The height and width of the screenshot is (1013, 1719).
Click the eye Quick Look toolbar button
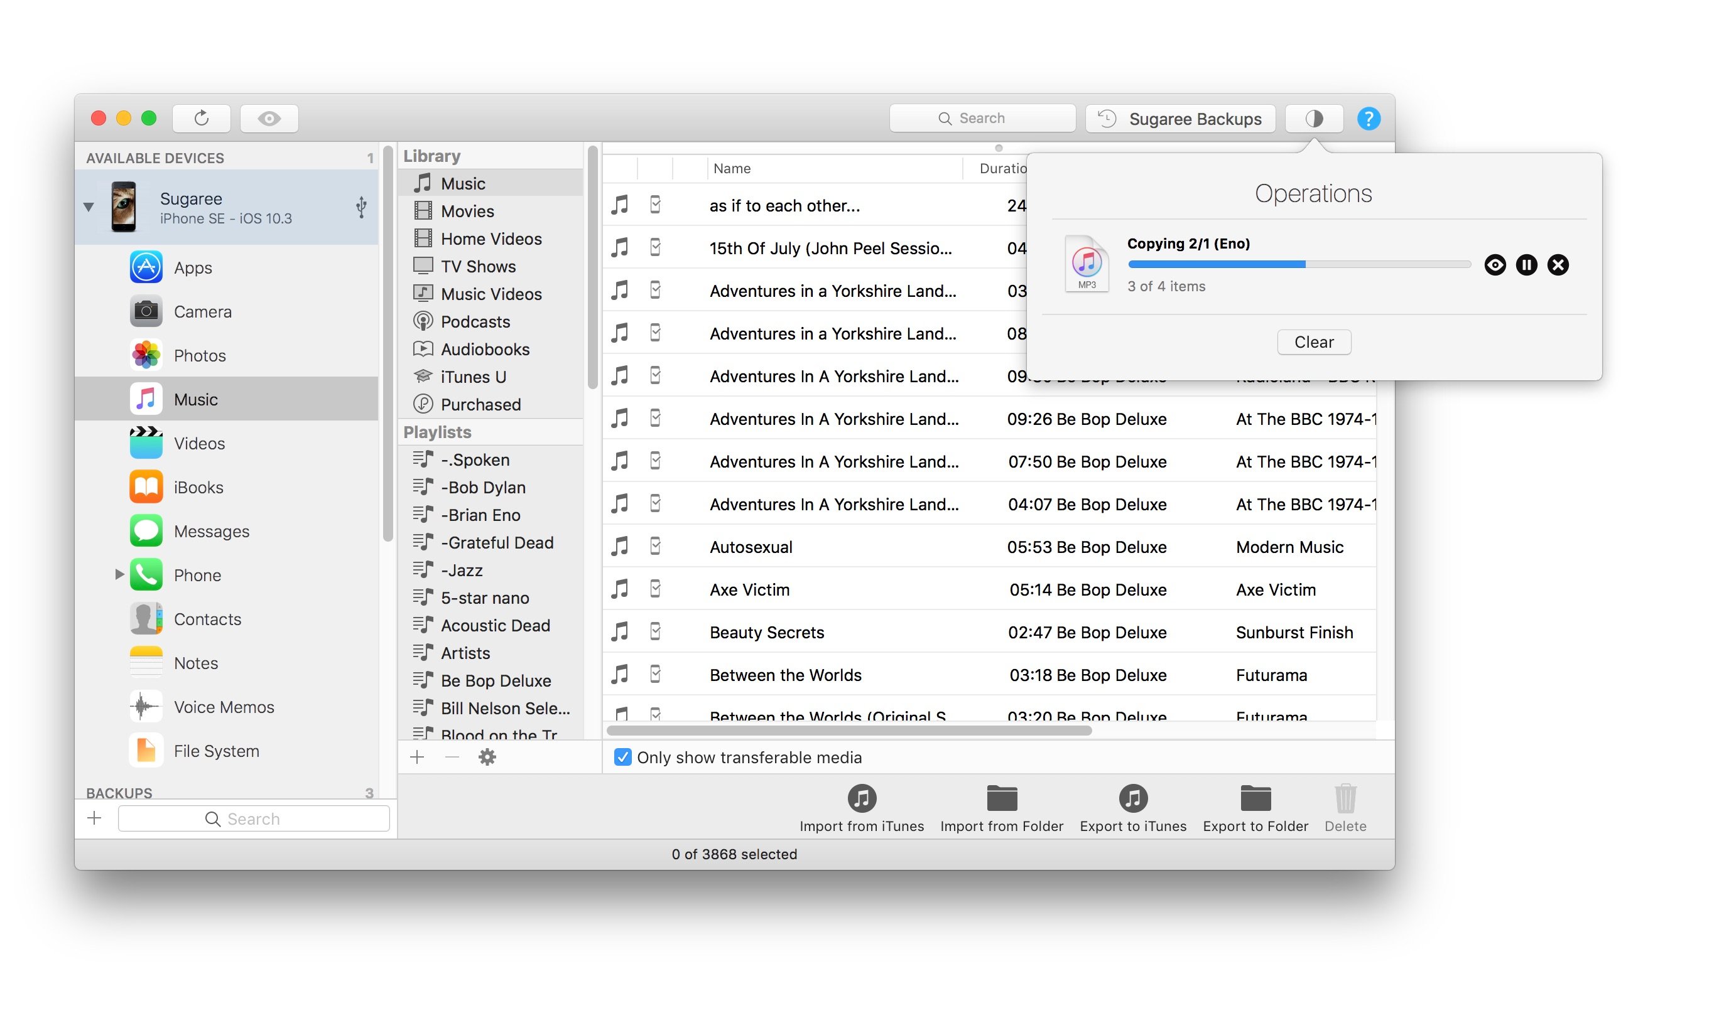[x=269, y=118]
